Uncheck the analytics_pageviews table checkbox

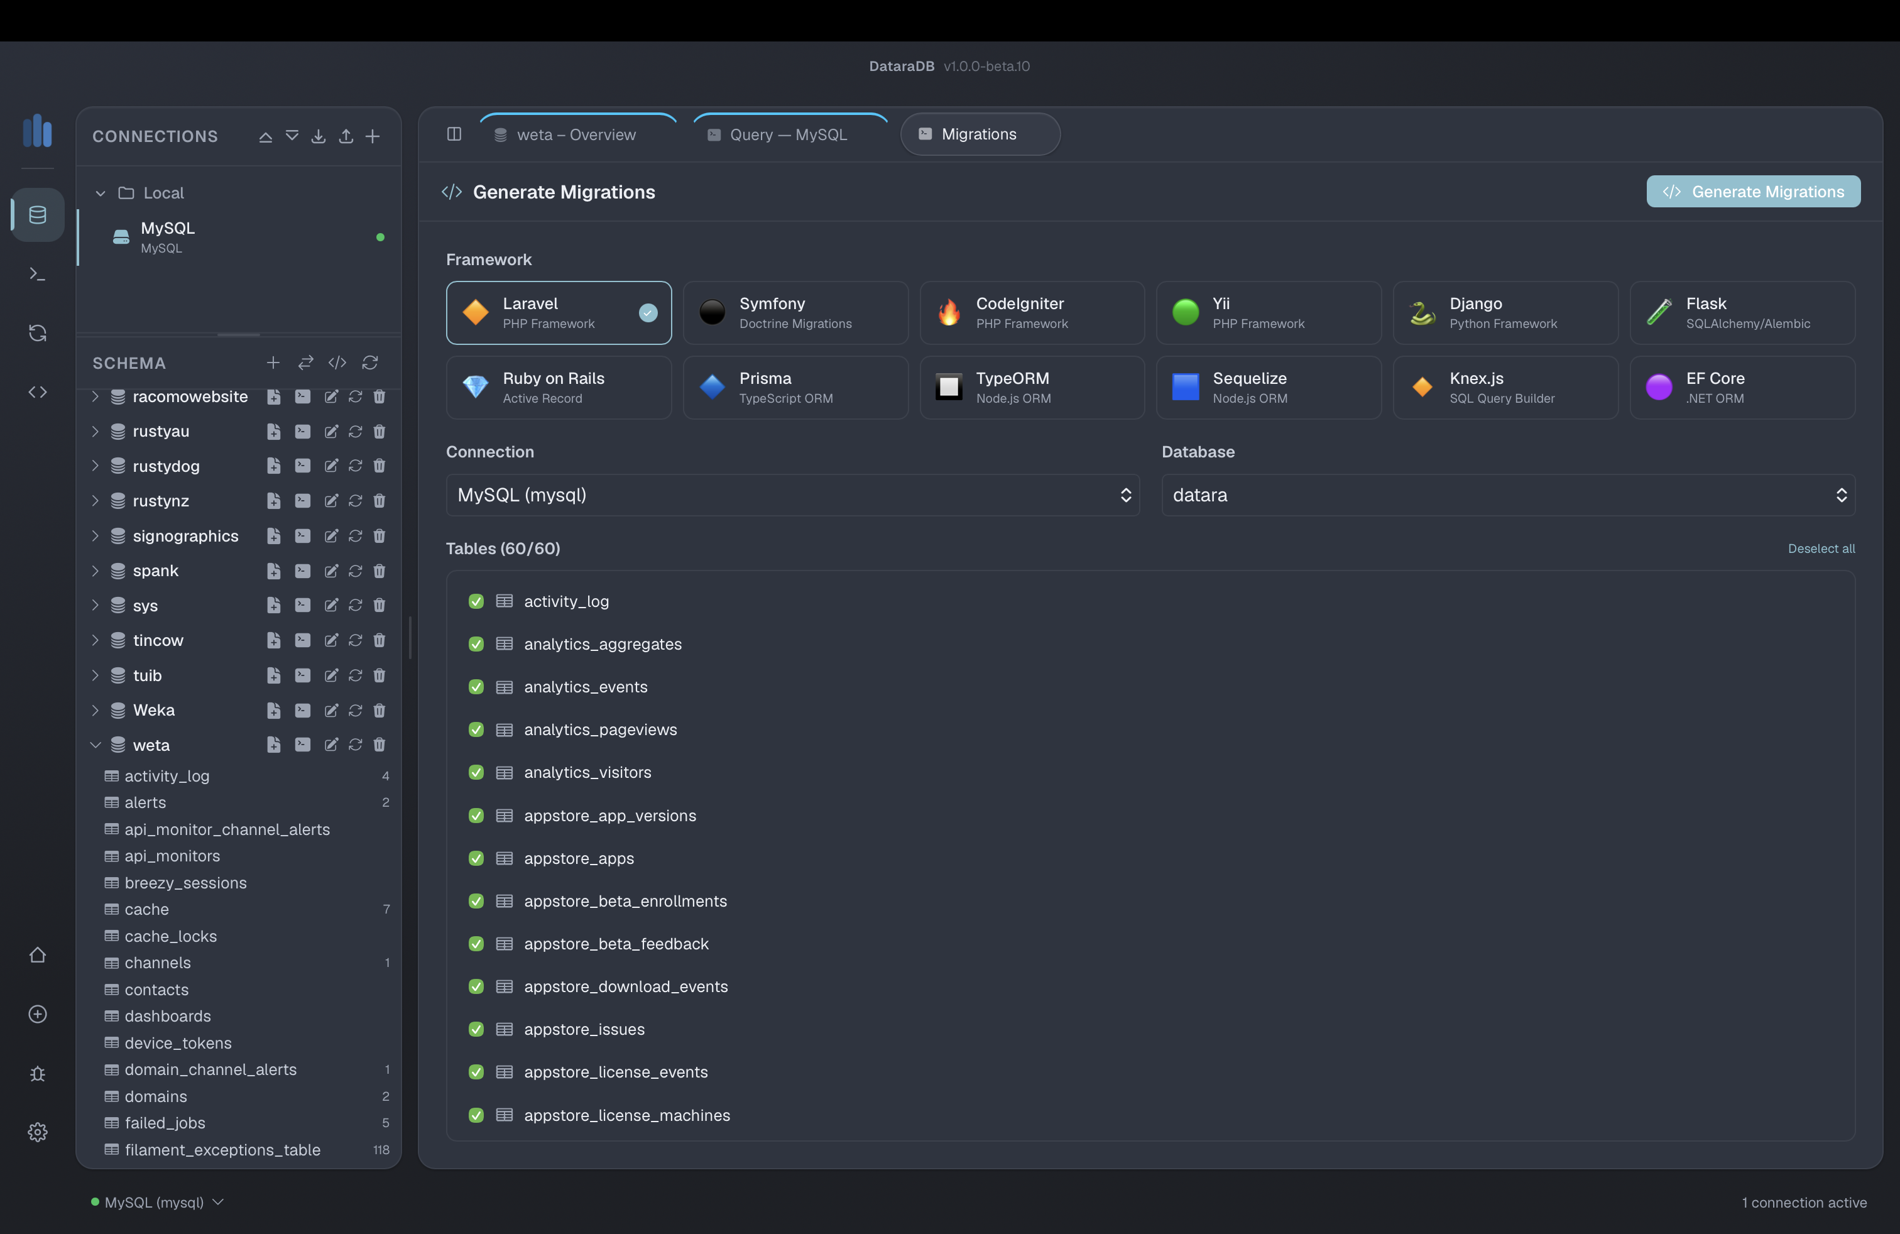pos(477,729)
